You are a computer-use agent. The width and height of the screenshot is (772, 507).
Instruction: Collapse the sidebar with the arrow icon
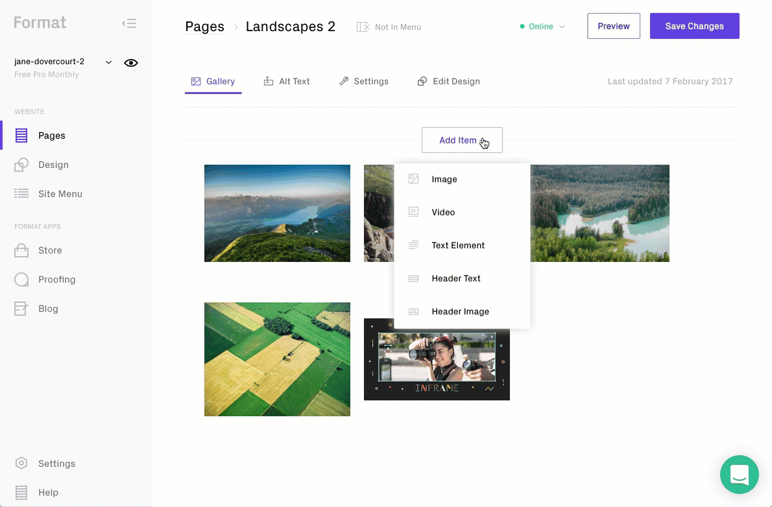tap(130, 23)
